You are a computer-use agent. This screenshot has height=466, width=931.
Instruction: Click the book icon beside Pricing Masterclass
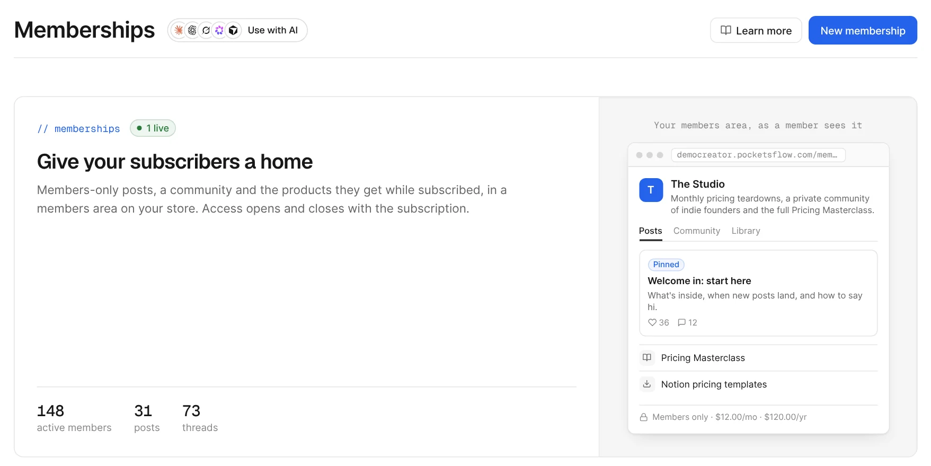tap(647, 357)
